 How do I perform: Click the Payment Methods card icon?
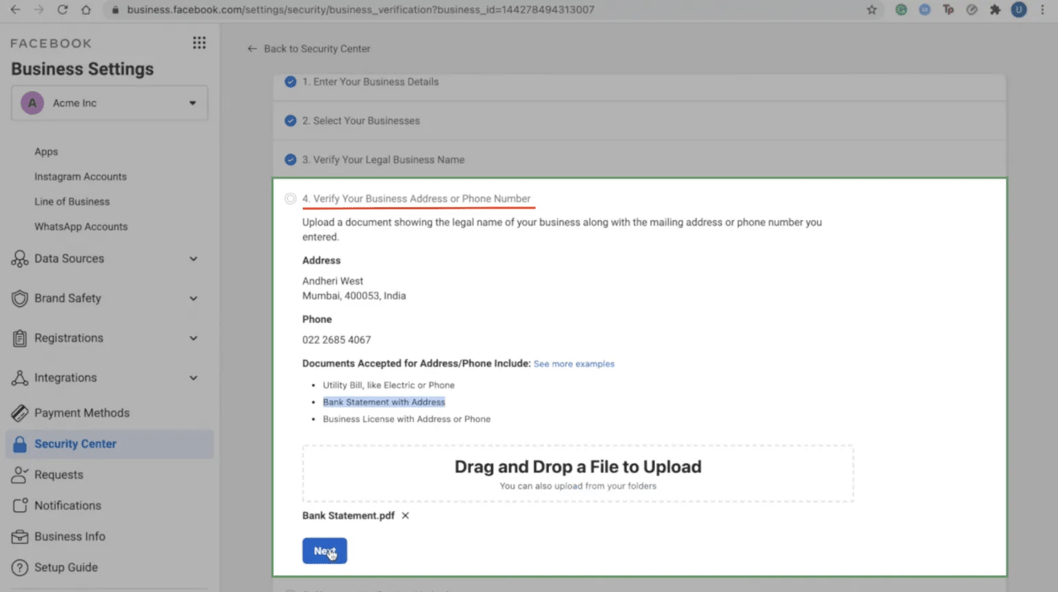pyautogui.click(x=20, y=413)
